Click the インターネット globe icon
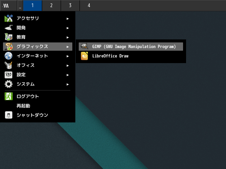226x169 pixels. pos(9,56)
